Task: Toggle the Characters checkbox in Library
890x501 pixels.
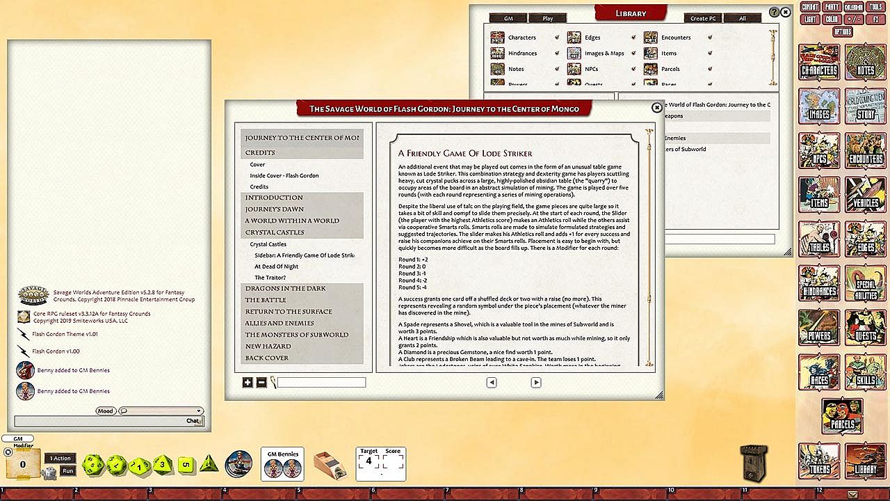Action: tap(557, 38)
